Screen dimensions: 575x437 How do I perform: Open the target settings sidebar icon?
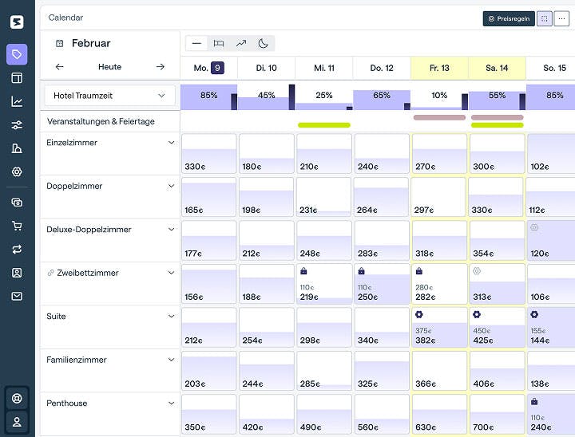tap(17, 171)
